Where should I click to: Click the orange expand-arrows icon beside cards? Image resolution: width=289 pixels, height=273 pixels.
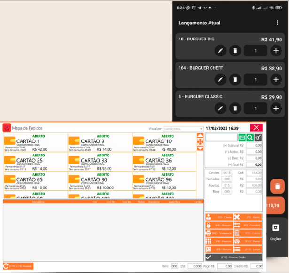click(x=200, y=142)
